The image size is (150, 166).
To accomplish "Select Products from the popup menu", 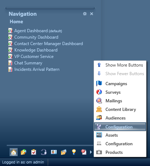I will click(x=120, y=152).
